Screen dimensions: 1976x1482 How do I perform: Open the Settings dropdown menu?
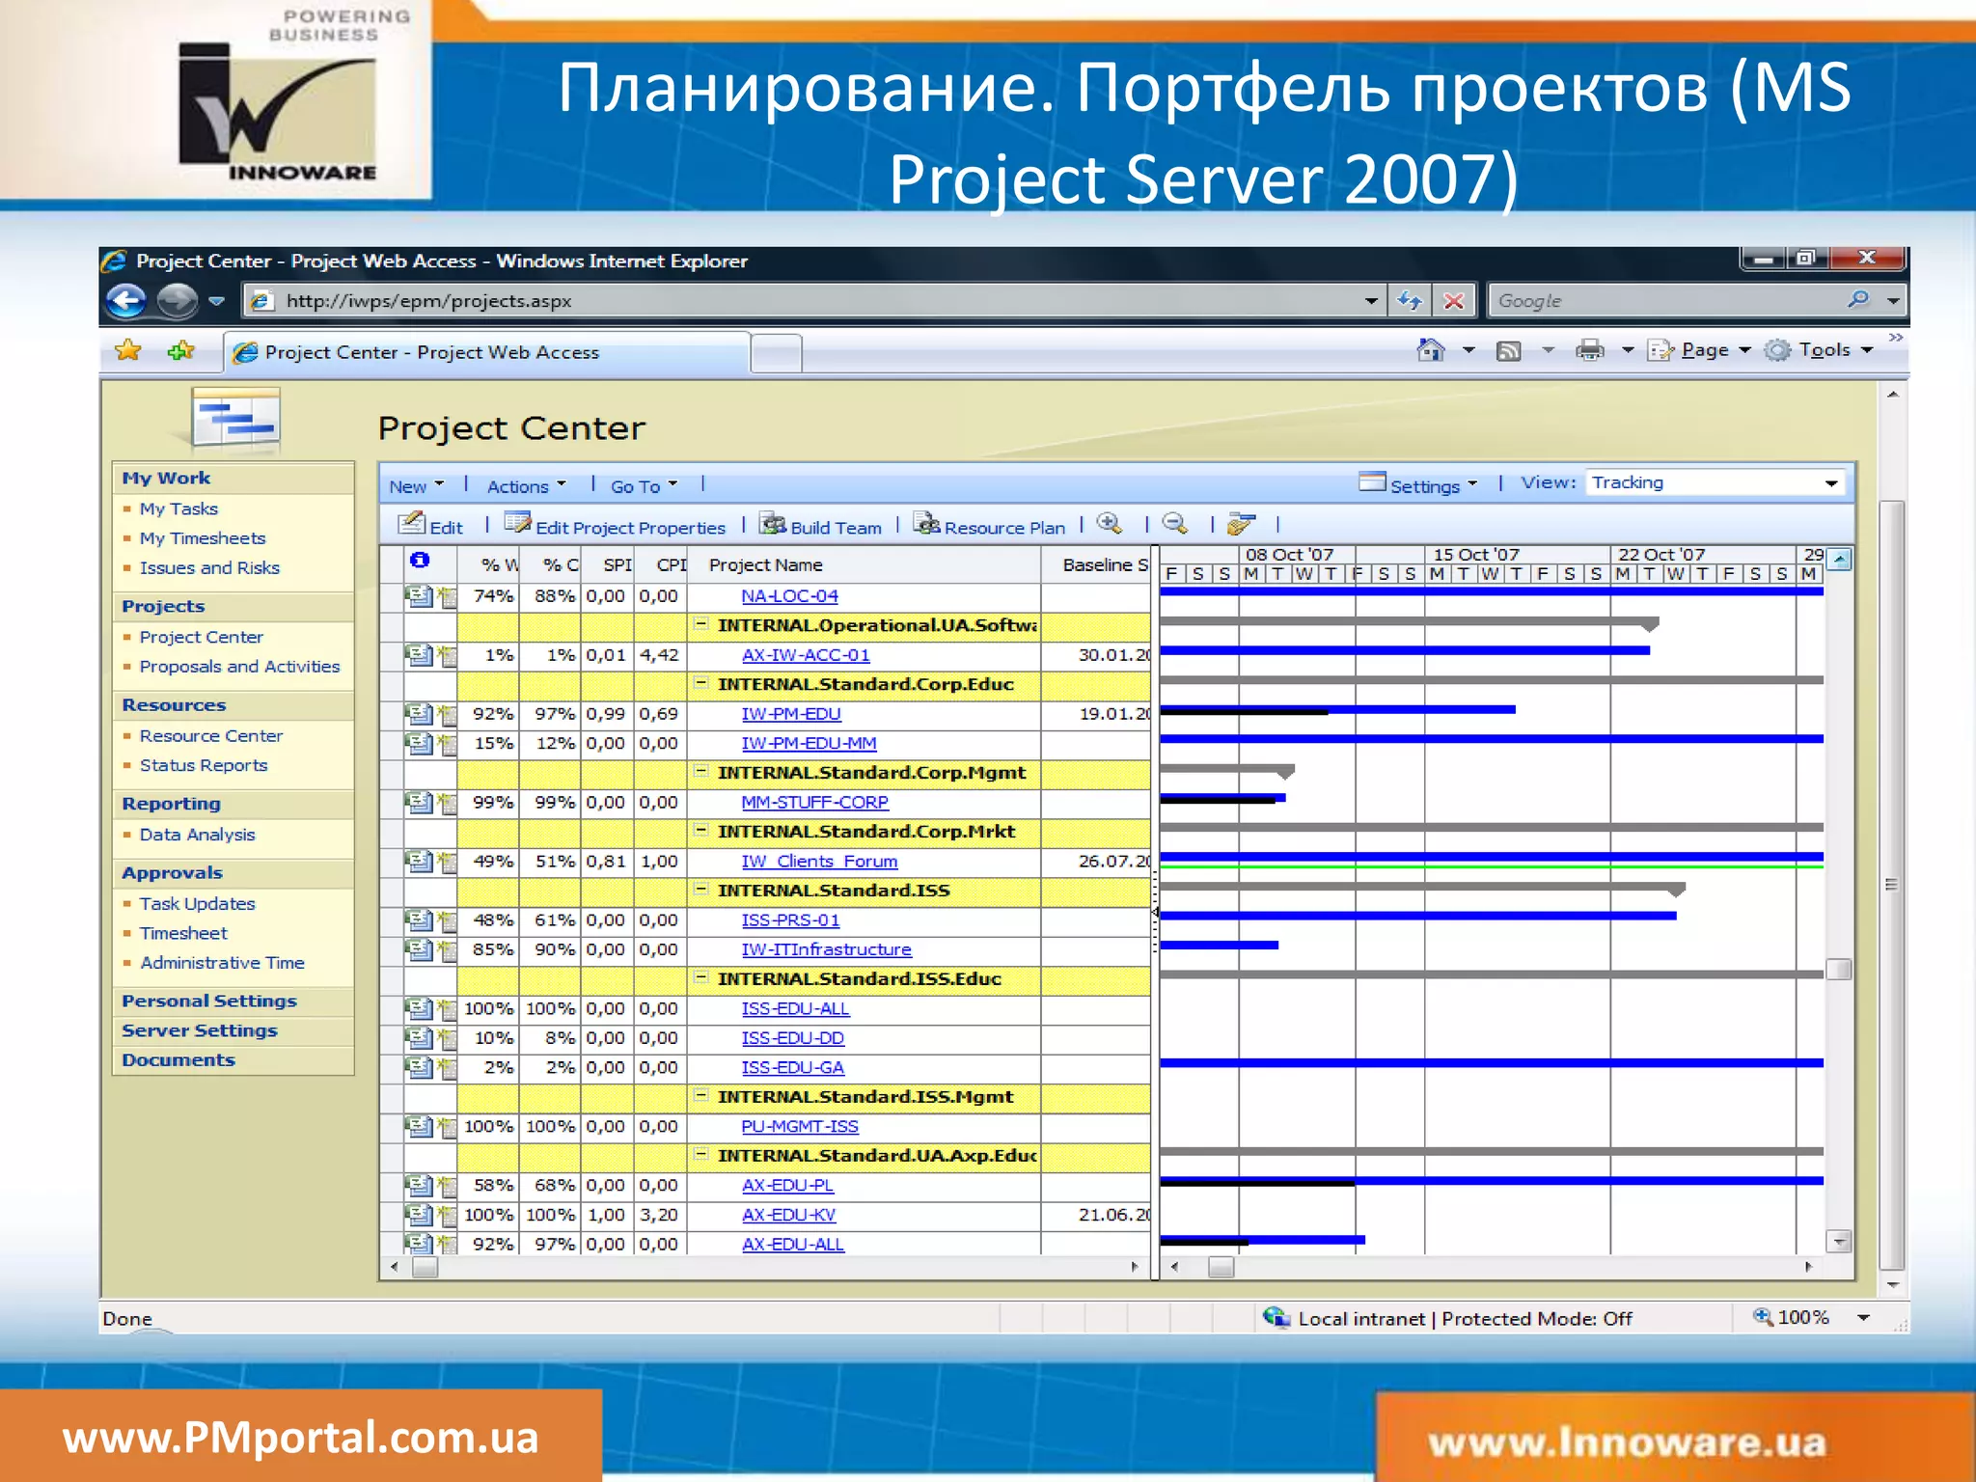click(1418, 484)
